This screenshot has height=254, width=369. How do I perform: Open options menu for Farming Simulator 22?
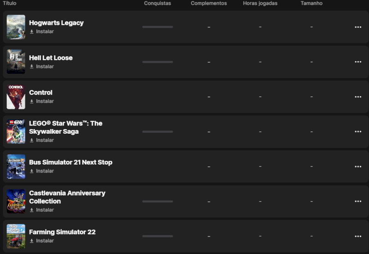pos(358,236)
